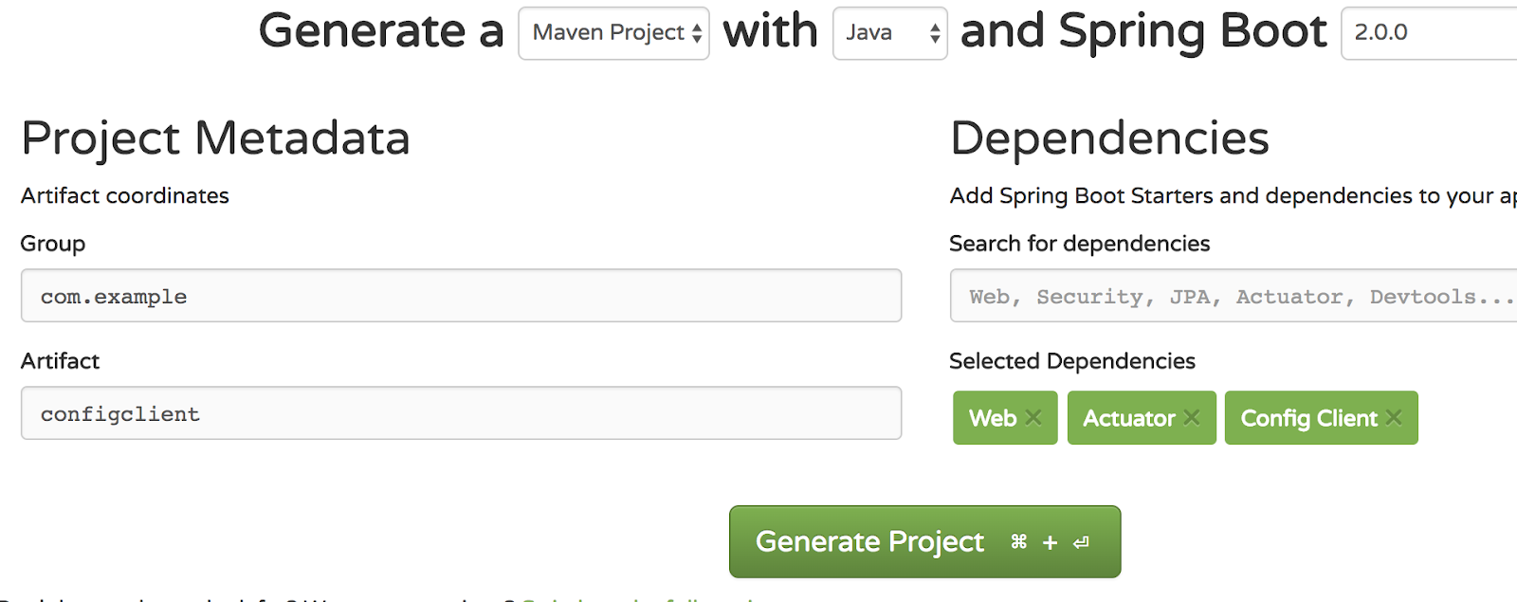Focus the Group field containing com.example
The height and width of the screenshot is (602, 1517).
[x=461, y=296]
